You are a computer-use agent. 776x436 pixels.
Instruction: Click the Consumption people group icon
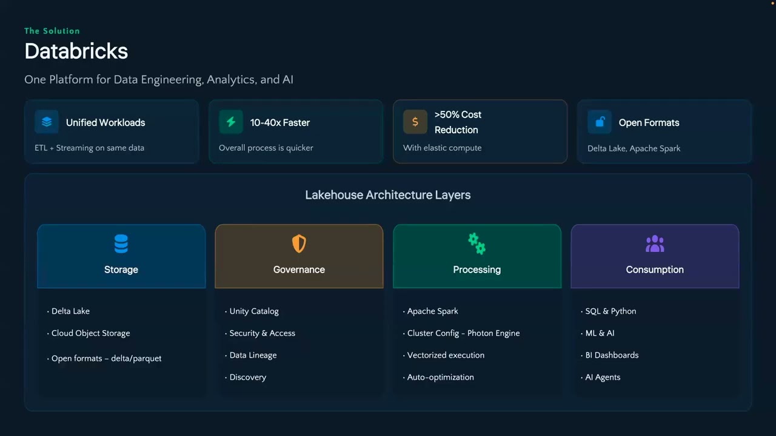tap(655, 244)
